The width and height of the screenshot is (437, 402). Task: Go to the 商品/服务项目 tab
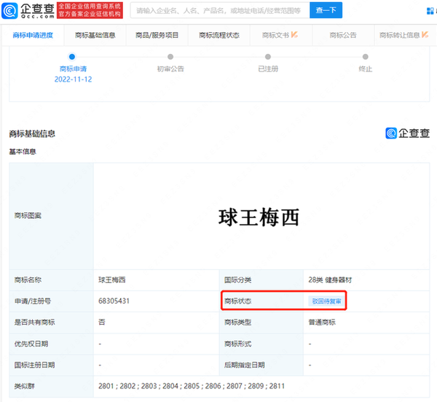coord(157,35)
